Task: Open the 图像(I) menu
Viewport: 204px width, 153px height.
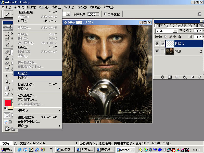Action: click(x=31, y=7)
